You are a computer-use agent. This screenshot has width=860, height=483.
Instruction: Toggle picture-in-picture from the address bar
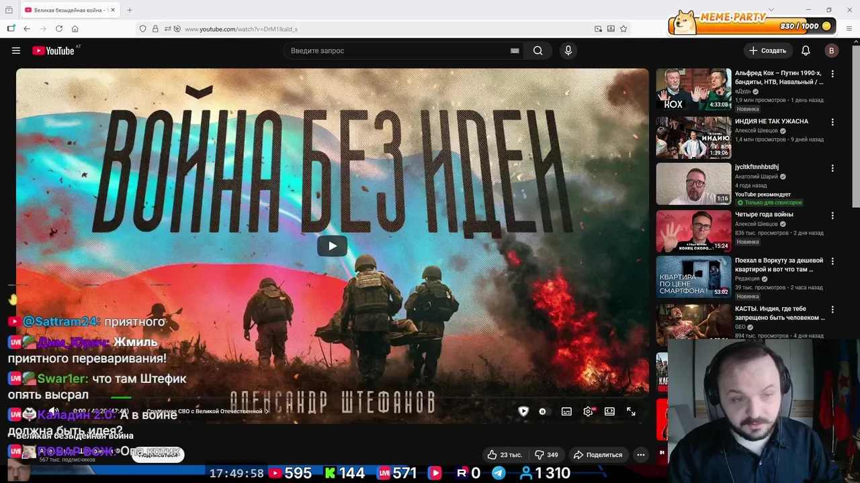pyautogui.click(x=598, y=29)
